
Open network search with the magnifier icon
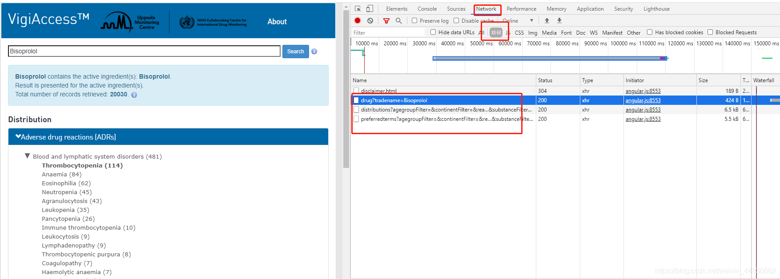click(x=398, y=20)
